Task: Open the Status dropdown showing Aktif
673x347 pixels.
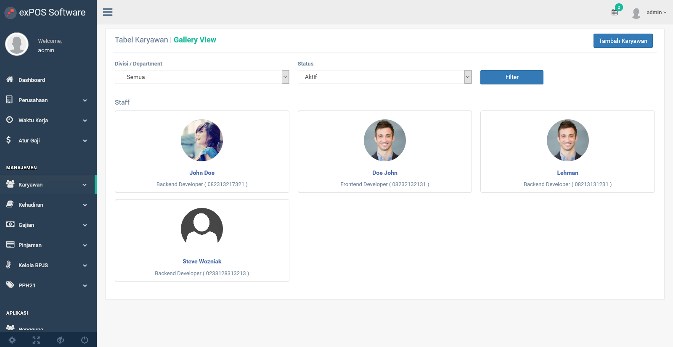Action: point(384,77)
